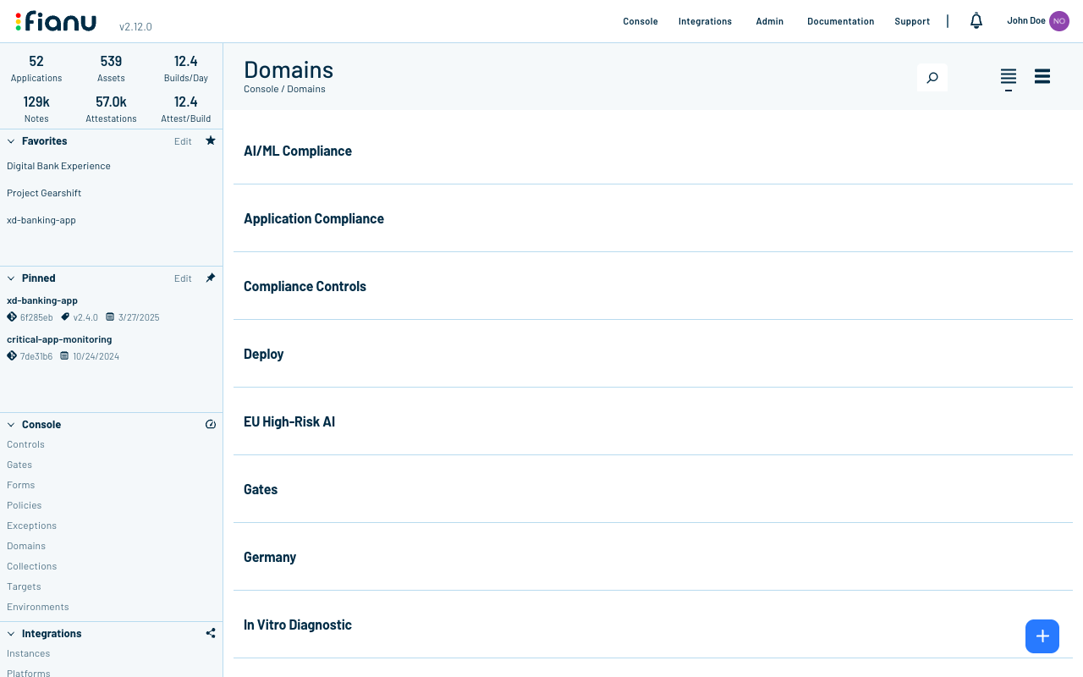1083x677 pixels.
Task: Select Digital Bank Experience favorite
Action: 58,166
